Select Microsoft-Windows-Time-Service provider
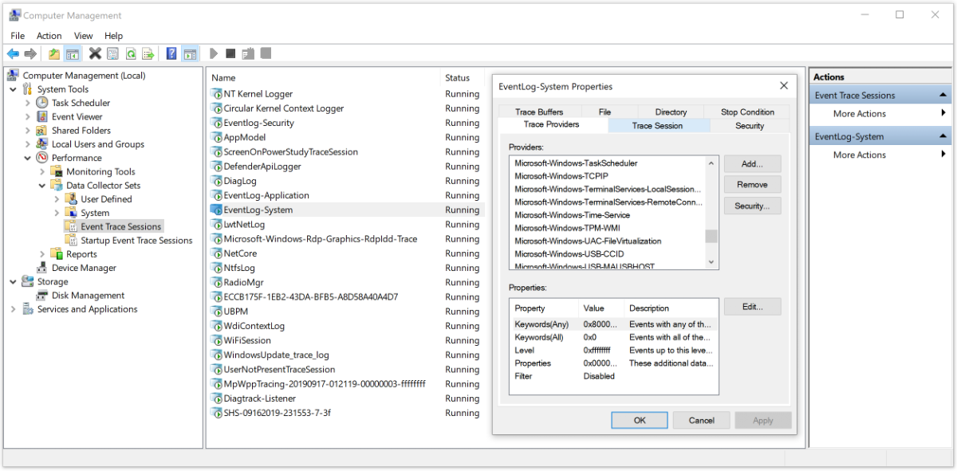The width and height of the screenshot is (957, 471). (x=572, y=215)
